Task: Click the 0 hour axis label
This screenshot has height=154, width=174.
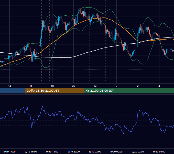Action: pos(116,86)
